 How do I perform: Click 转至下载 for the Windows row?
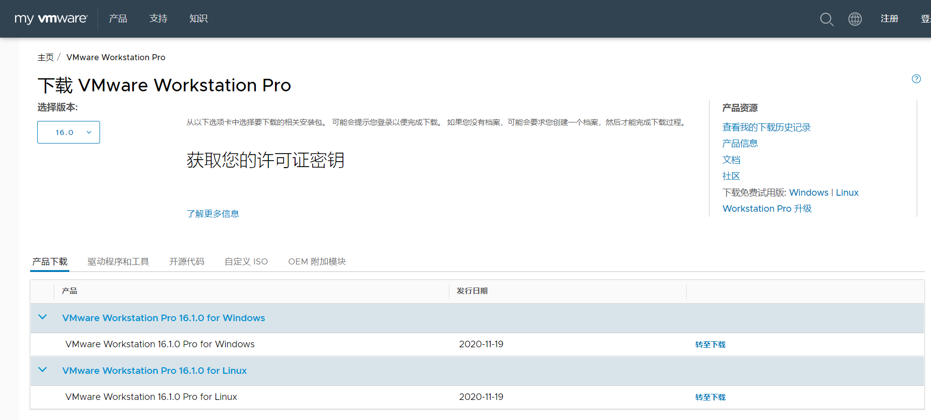pyautogui.click(x=710, y=345)
